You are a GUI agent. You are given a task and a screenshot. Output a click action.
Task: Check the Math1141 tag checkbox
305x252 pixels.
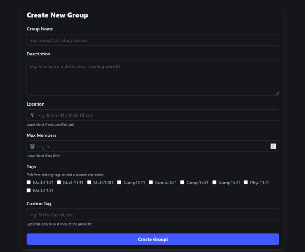[59, 183]
